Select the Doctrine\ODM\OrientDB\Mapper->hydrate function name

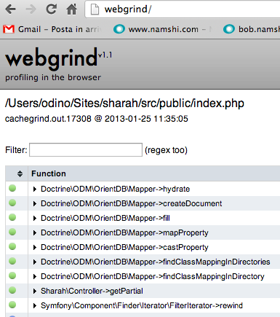pos(115,189)
